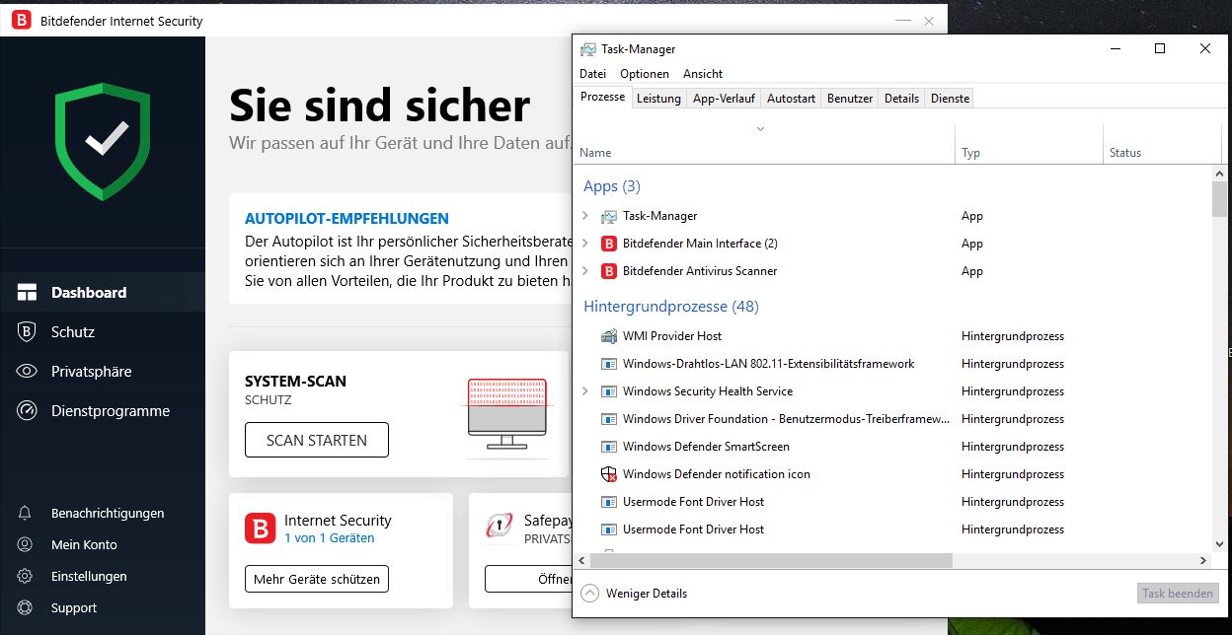Expand Windows Security Health Service entry
1232x635 pixels.
[584, 390]
